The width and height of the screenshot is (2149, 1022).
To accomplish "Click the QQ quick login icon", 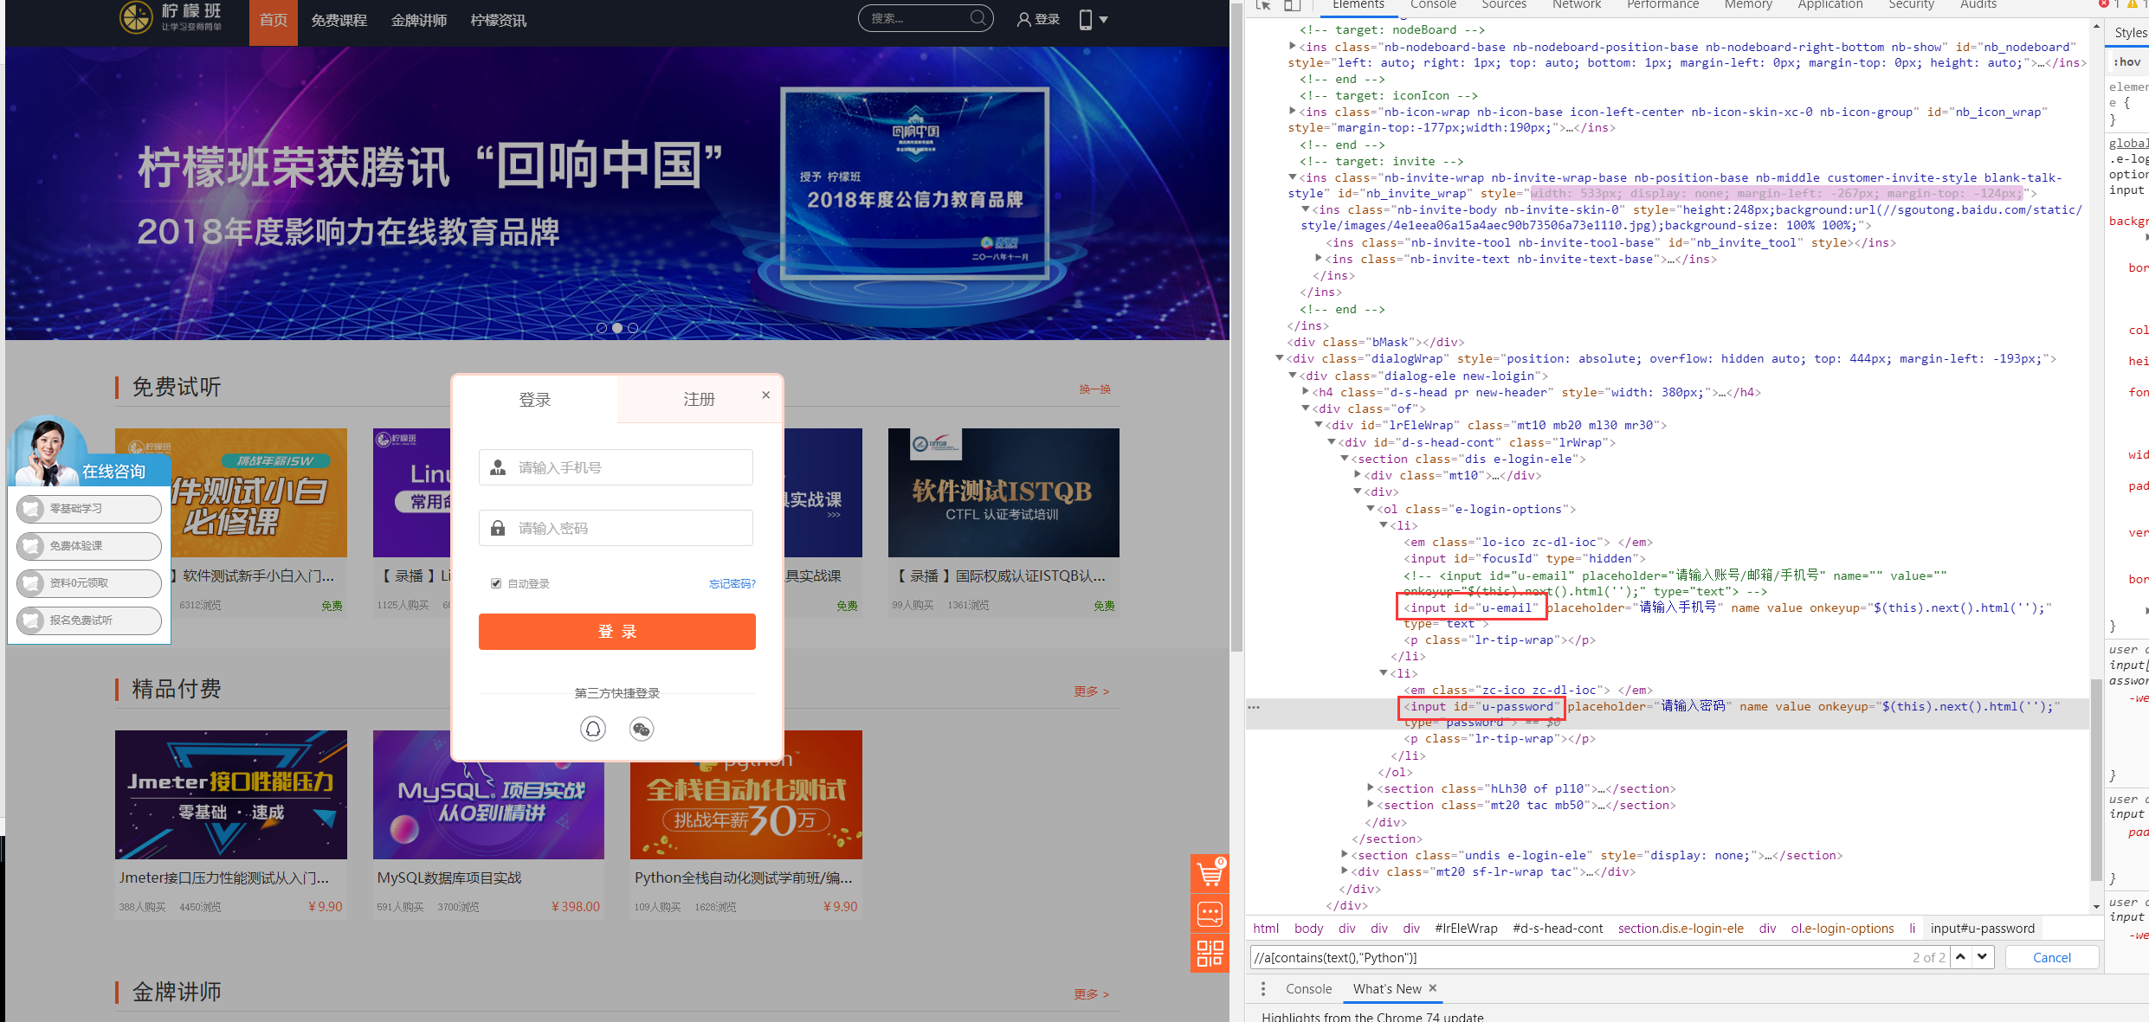I will click(593, 729).
